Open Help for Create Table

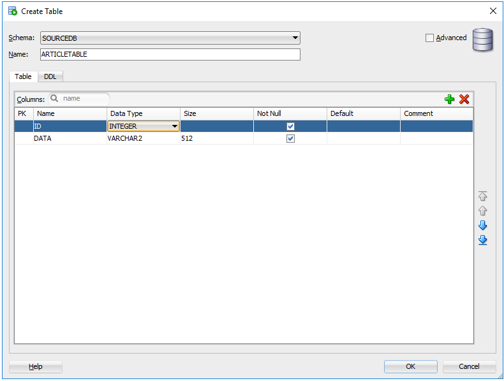[x=36, y=366]
